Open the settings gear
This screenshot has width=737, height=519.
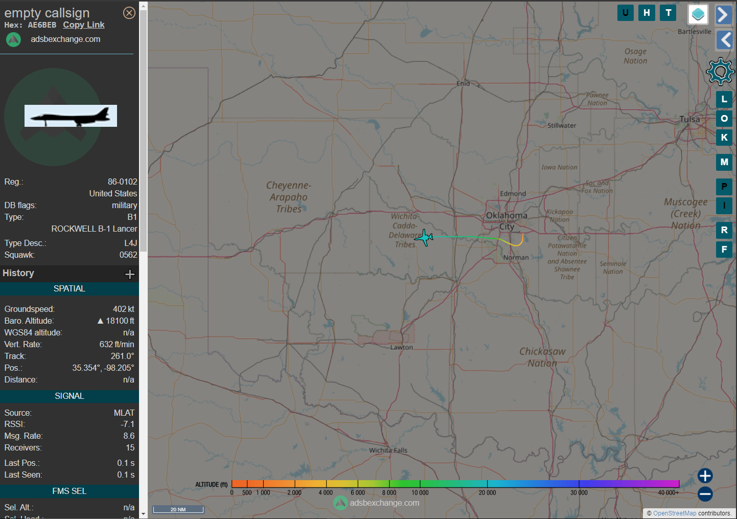[x=720, y=72]
